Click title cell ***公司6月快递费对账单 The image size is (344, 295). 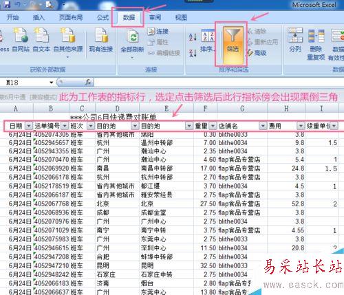coord(114,117)
